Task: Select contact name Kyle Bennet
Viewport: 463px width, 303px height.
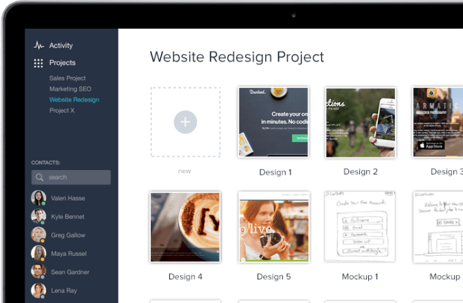Action: click(68, 217)
